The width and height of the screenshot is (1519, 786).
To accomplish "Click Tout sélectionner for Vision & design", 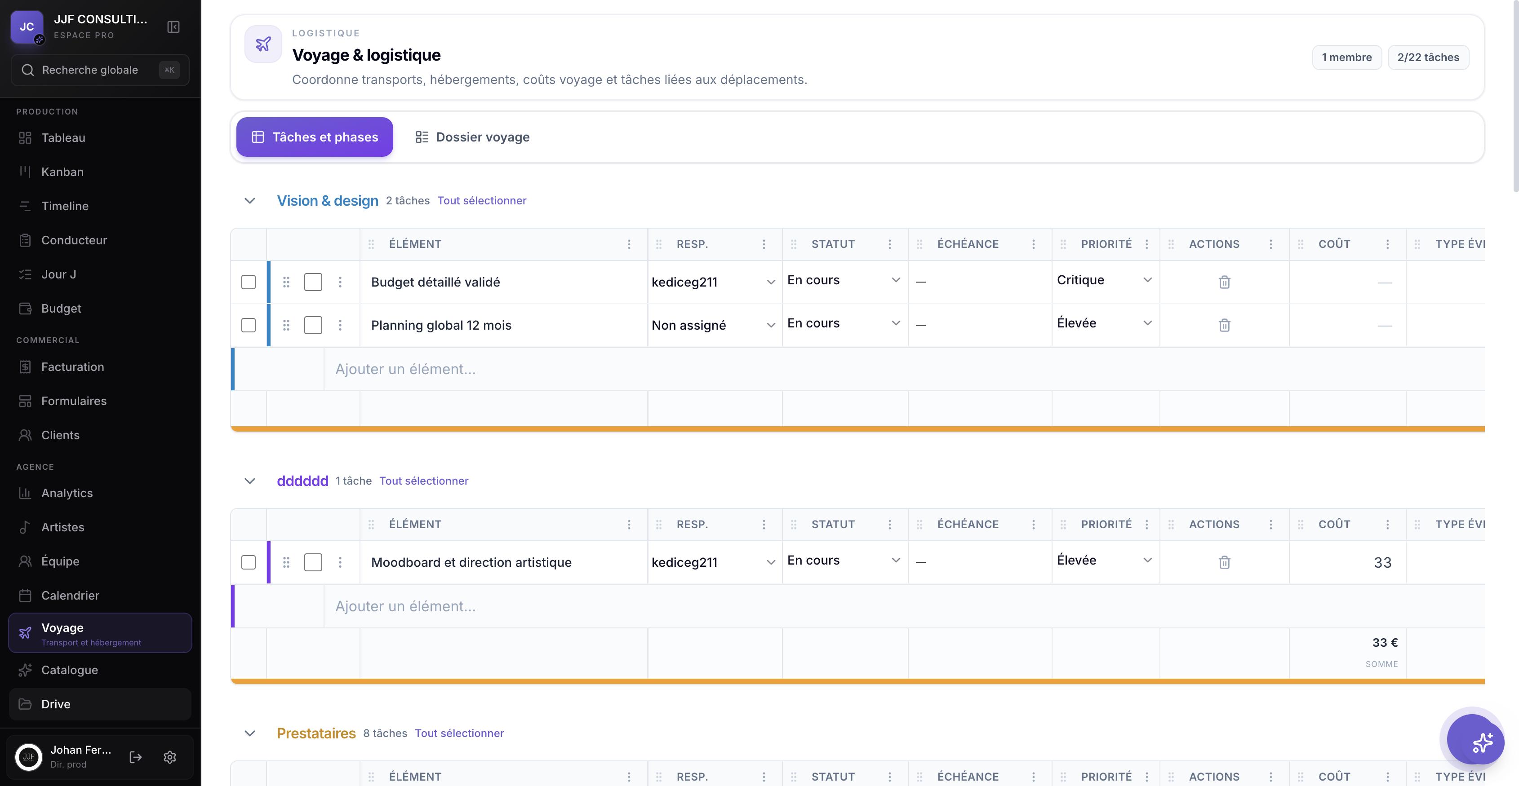I will click(x=482, y=201).
